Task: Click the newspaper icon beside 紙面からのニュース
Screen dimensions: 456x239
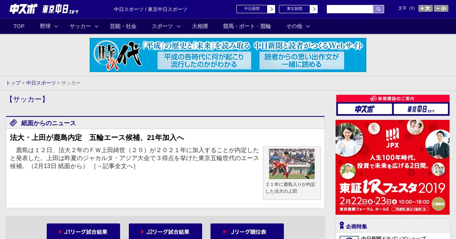Action: [14, 123]
